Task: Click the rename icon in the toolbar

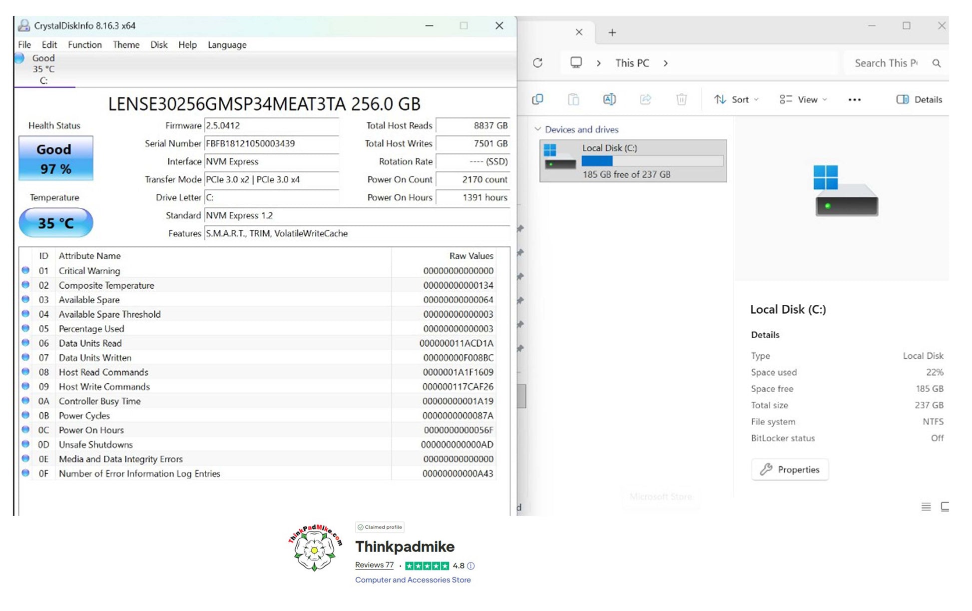Action: click(609, 99)
